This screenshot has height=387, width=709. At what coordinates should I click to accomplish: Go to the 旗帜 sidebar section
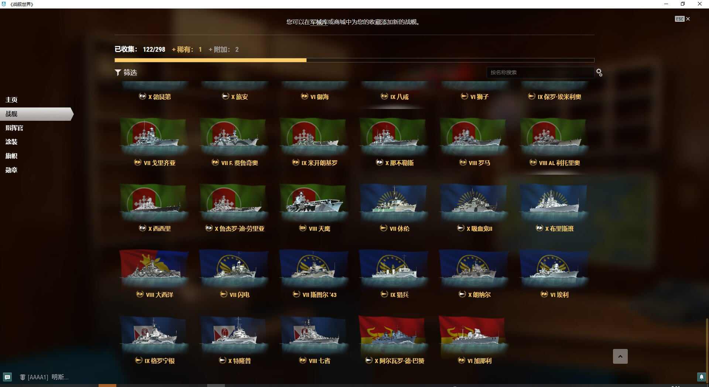(11, 156)
